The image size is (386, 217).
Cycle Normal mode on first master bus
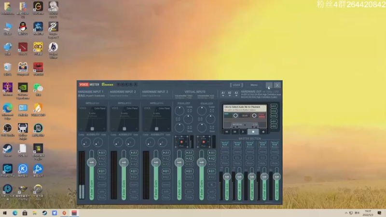[x=225, y=144]
